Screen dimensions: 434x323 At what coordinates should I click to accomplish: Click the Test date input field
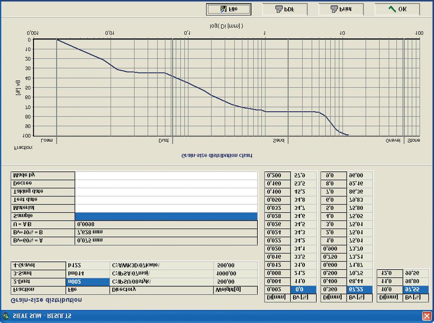tap(166, 200)
